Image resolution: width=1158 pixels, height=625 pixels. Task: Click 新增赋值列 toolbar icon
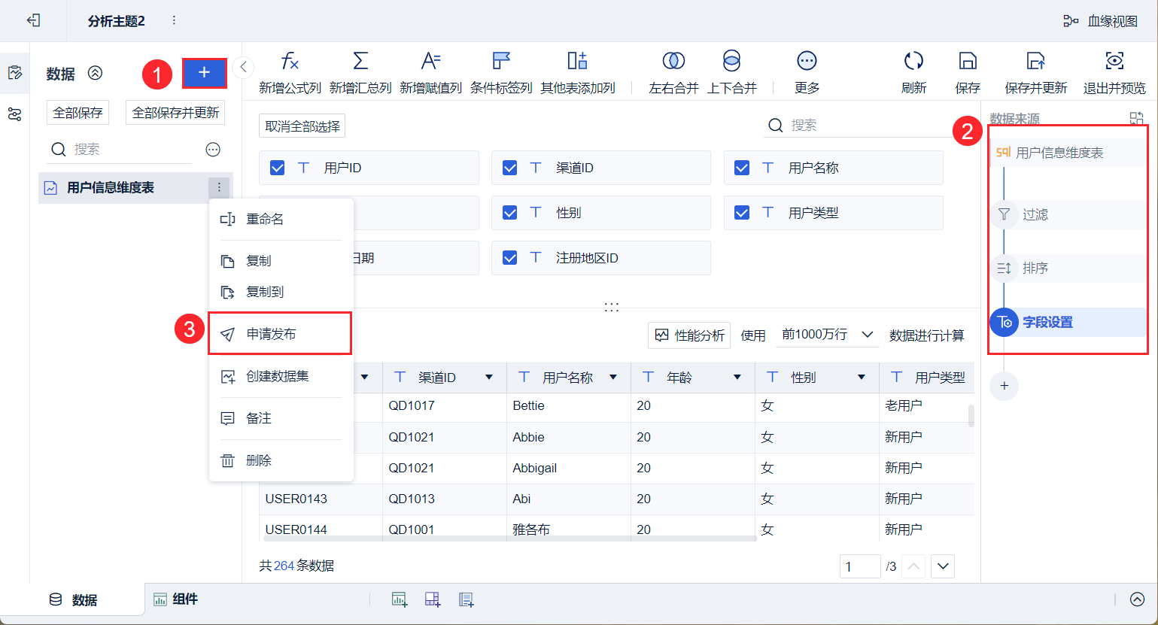(431, 62)
